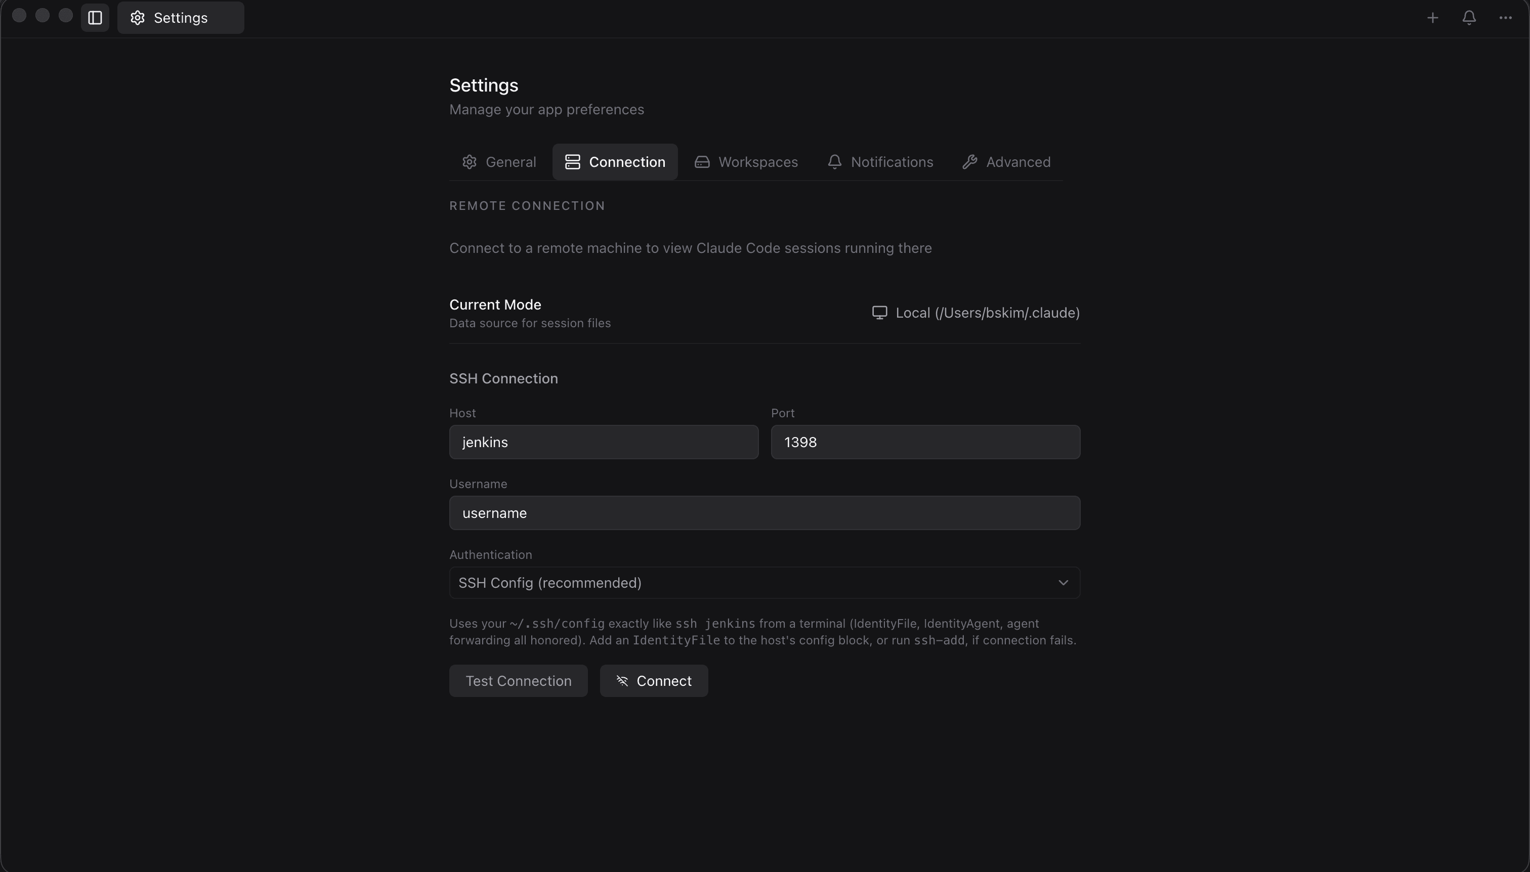Click the Advanced tab wrench icon
This screenshot has height=872, width=1530.
[x=969, y=162]
